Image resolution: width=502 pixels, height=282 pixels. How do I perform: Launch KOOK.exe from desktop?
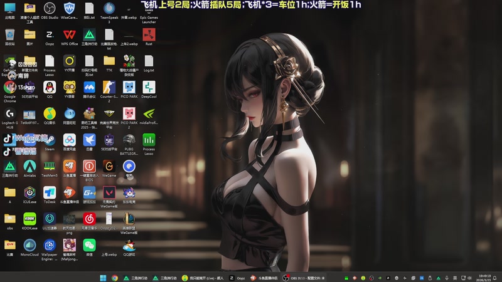(x=29, y=221)
